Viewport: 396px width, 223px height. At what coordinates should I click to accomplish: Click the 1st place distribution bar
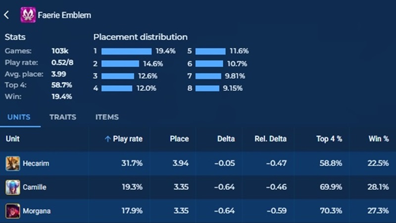(x=126, y=51)
